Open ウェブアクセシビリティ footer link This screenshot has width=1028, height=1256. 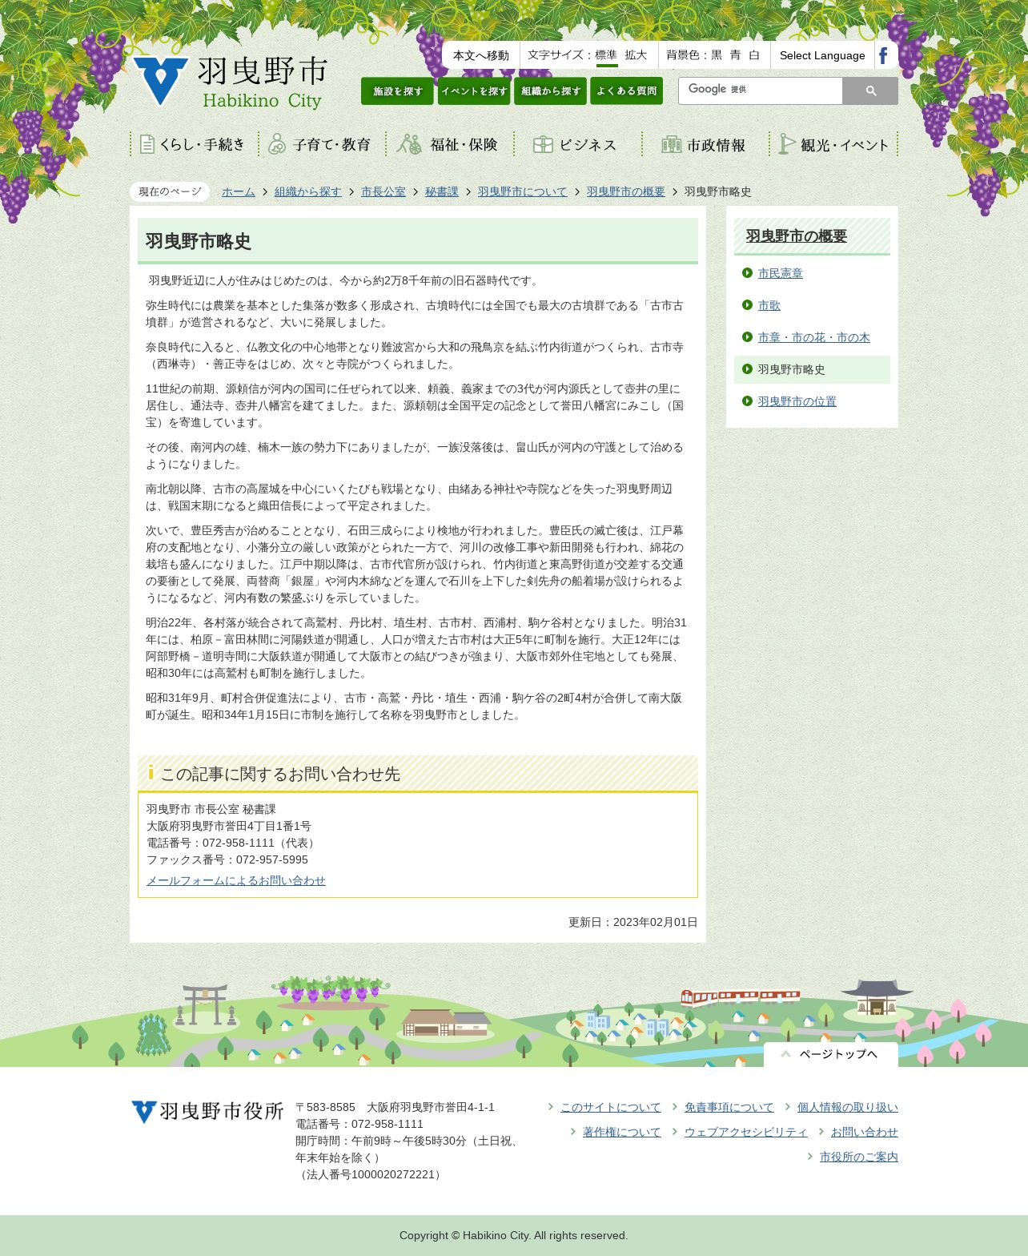coord(746,1132)
